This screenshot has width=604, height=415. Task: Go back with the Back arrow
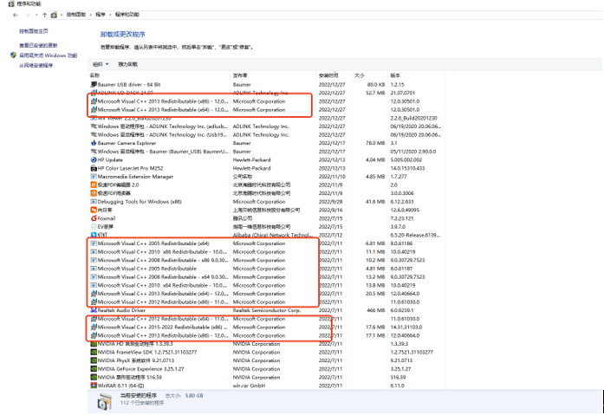(16, 15)
